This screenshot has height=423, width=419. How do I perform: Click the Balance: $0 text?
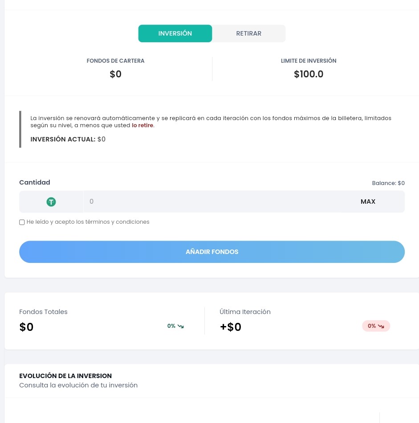click(388, 183)
